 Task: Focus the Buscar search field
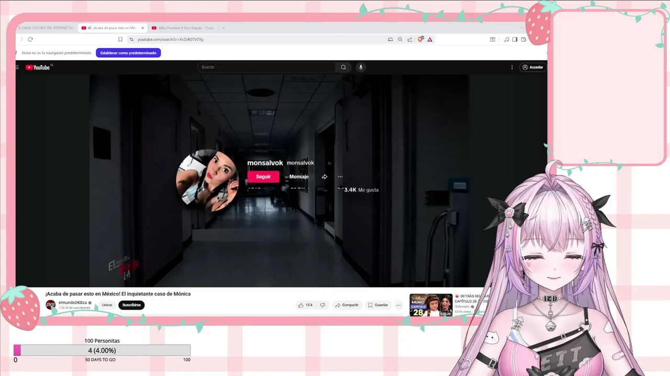tap(267, 67)
